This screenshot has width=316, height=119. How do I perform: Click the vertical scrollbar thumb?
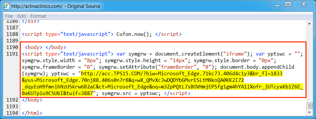(x=309, y=106)
